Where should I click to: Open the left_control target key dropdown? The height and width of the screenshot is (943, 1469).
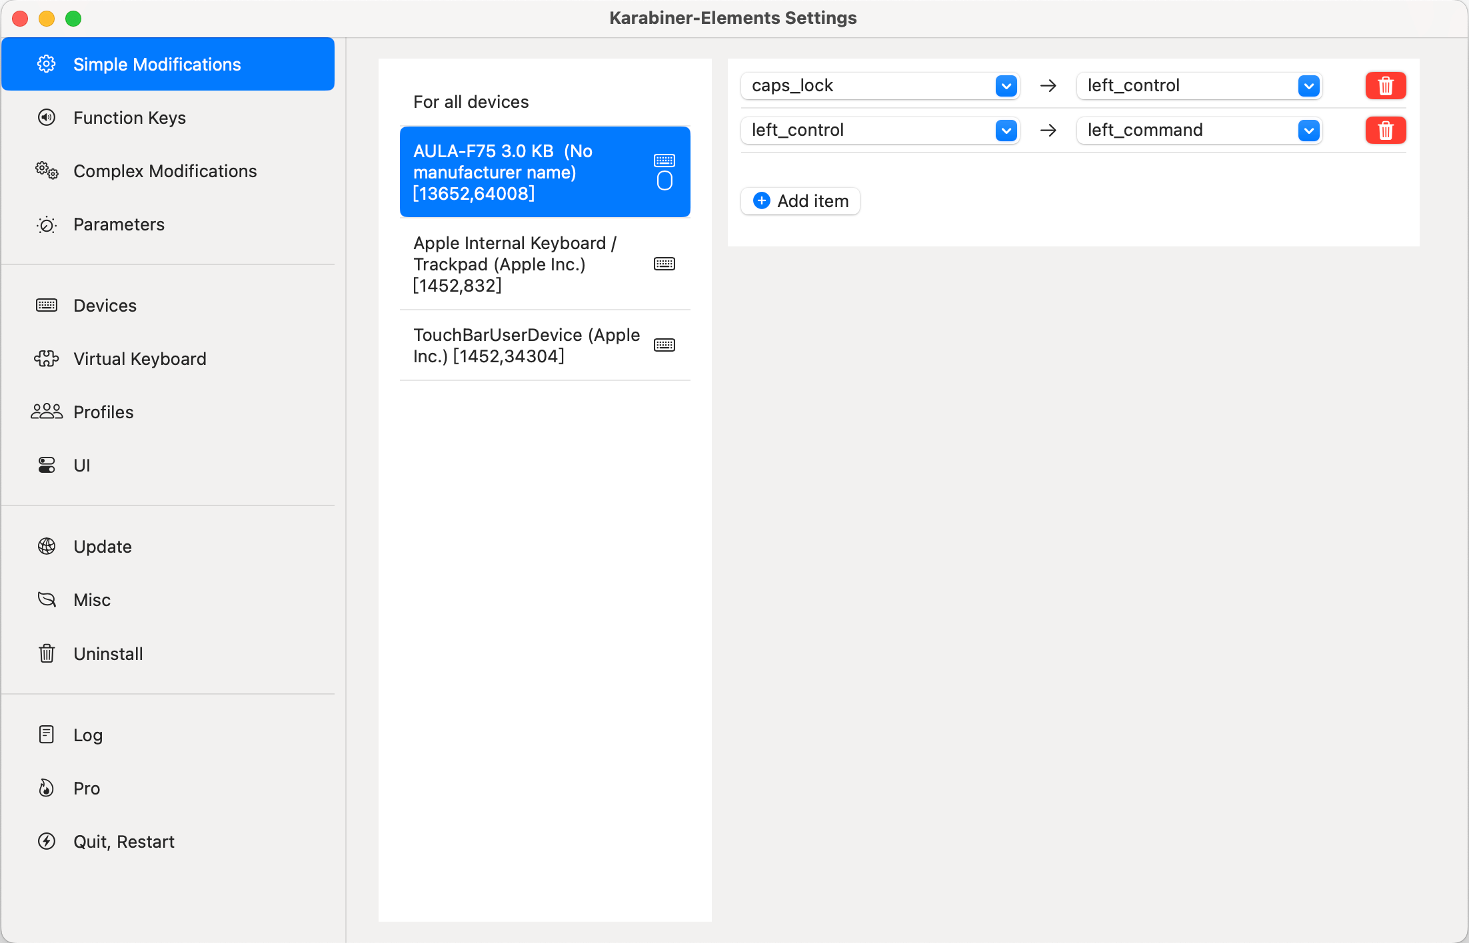tap(1199, 85)
